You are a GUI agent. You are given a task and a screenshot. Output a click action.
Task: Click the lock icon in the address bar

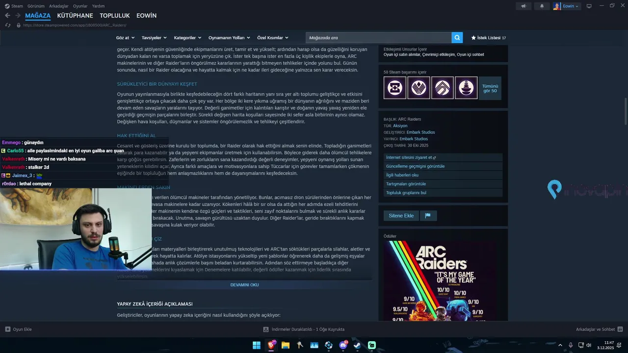click(19, 25)
